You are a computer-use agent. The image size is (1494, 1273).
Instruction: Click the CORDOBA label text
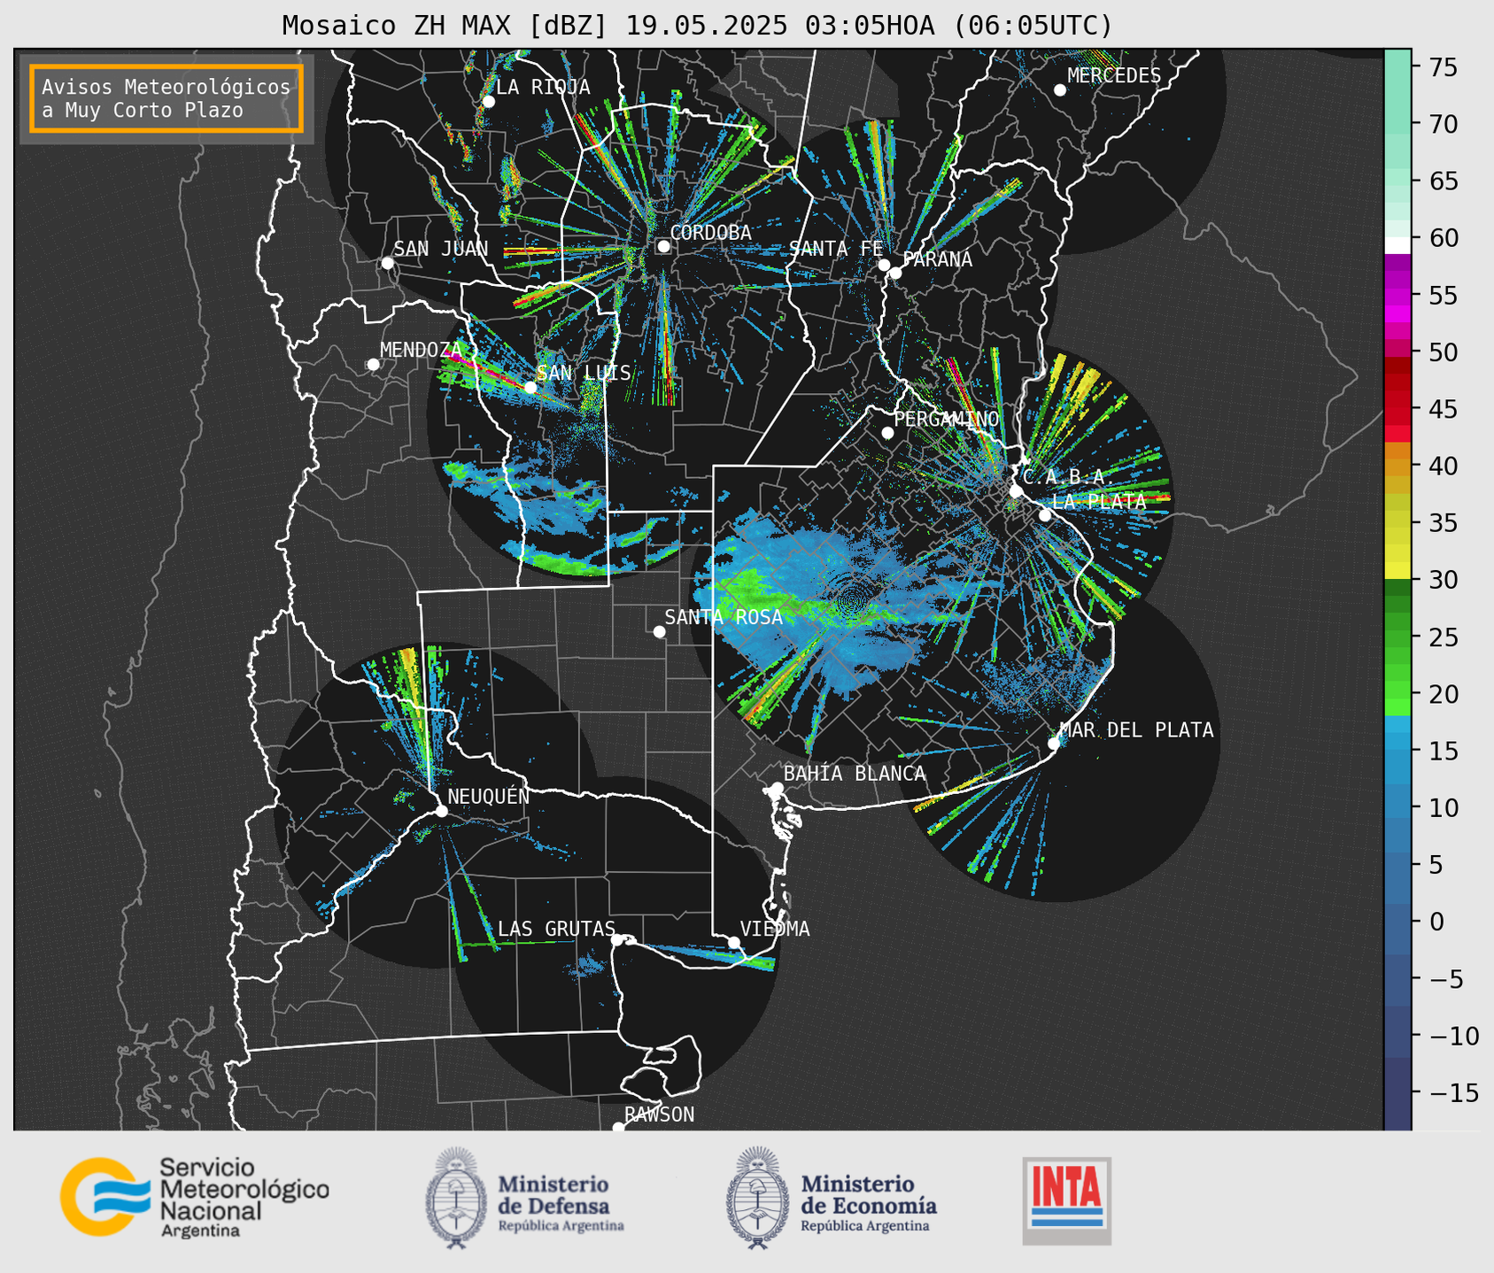tap(710, 233)
